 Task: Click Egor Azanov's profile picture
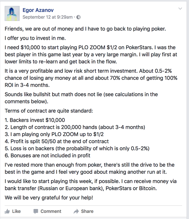(x=12, y=13)
